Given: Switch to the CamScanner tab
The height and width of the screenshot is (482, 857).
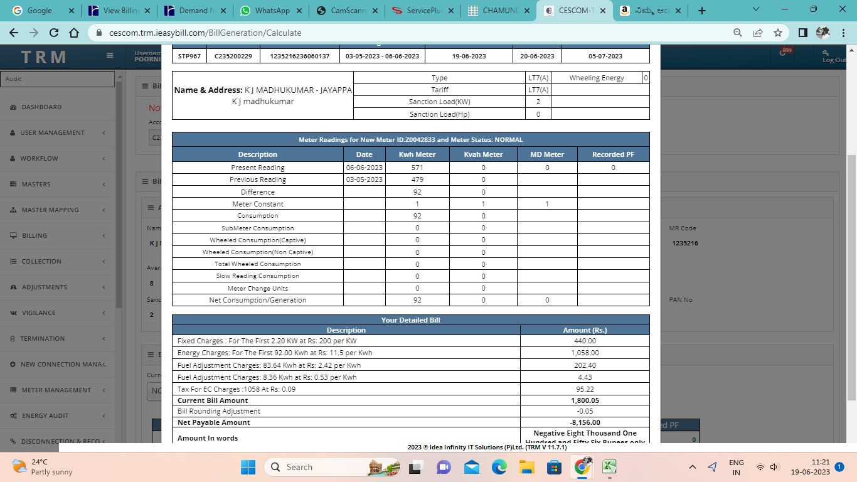Looking at the screenshot, I should (346, 11).
